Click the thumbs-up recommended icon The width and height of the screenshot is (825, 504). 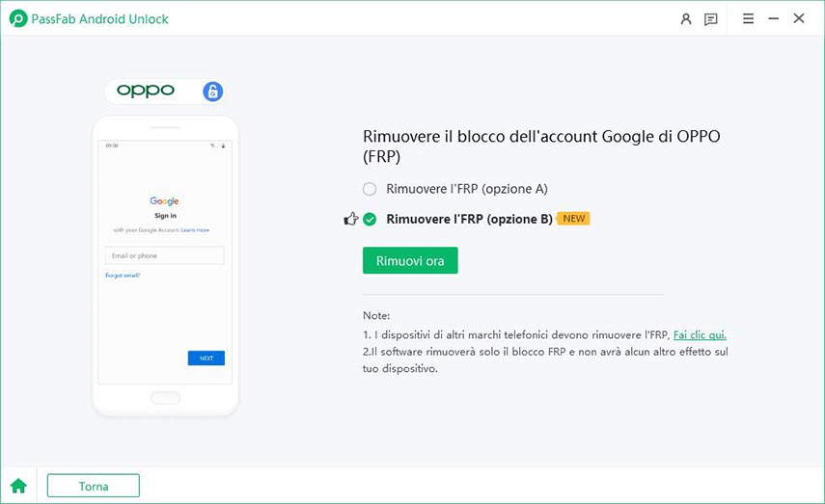[351, 219]
